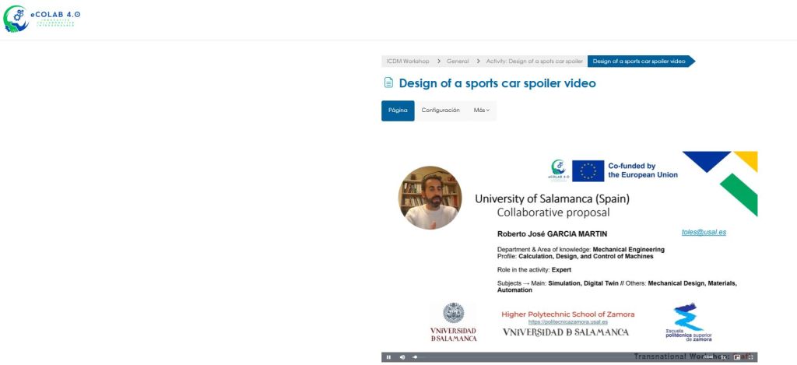Switch to the Configuración tab
The height and width of the screenshot is (365, 797).
[441, 111]
